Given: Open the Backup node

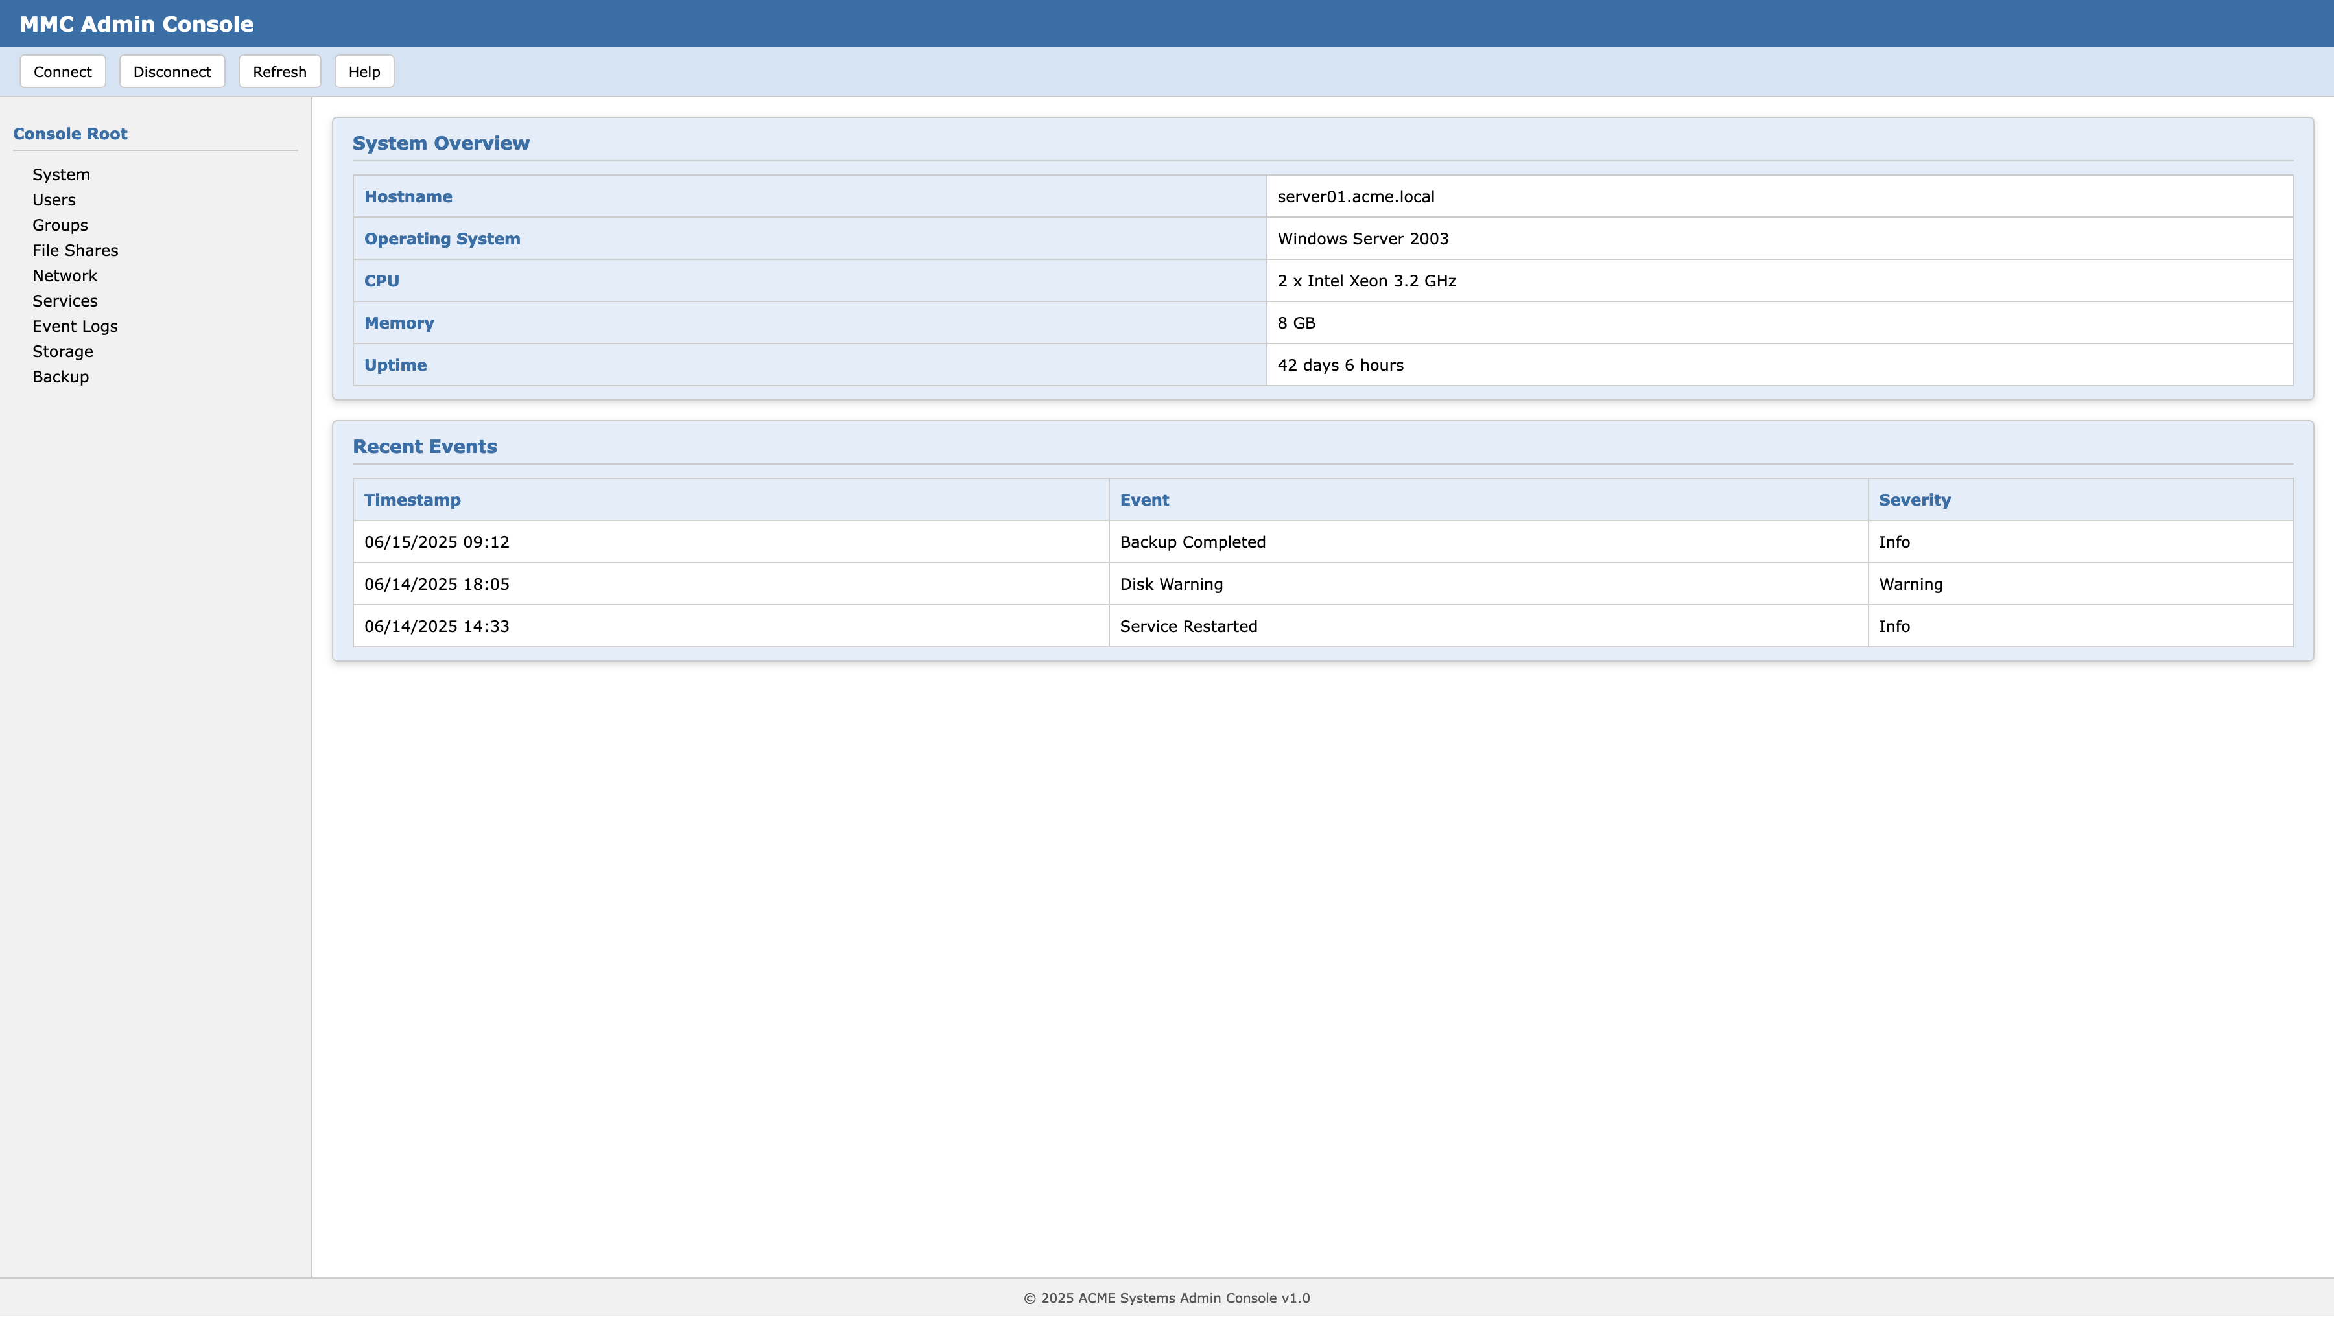Looking at the screenshot, I should [60, 377].
